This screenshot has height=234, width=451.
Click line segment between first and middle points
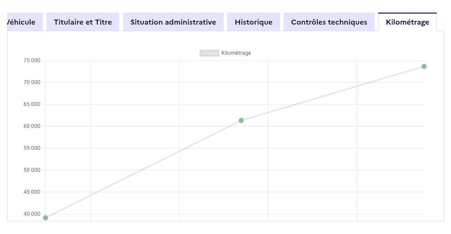[x=143, y=169]
